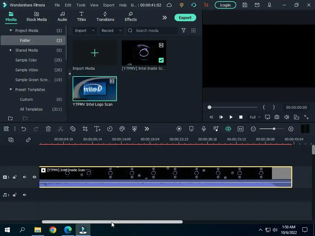Image resolution: width=315 pixels, height=236 pixels.
Task: Zoom in timeline with plus button
Action: click(x=291, y=129)
